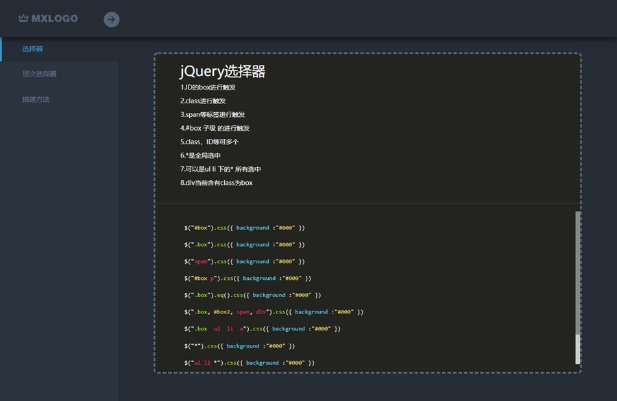Click the code block vertical scrollbar
The height and width of the screenshot is (401, 617).
click(577, 287)
